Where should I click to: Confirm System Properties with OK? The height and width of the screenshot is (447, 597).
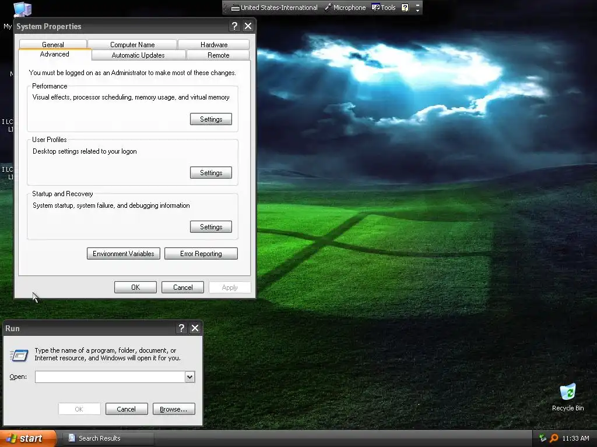(135, 288)
